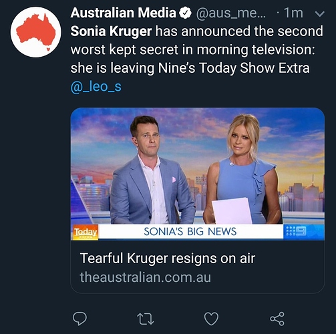This screenshot has width=336, height=334.
Task: Open the @aus_me... handle
Action: pos(230,13)
